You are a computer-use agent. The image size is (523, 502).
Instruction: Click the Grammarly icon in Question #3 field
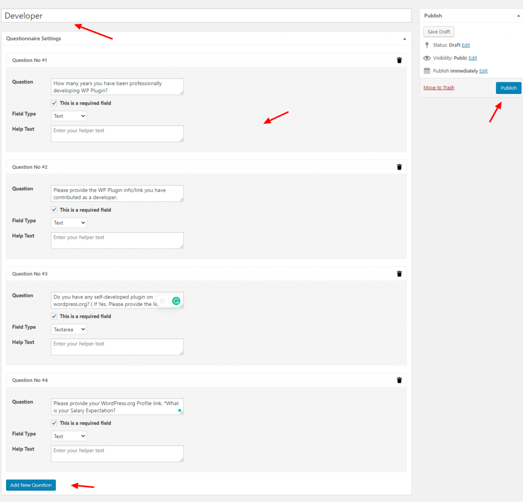click(x=176, y=301)
